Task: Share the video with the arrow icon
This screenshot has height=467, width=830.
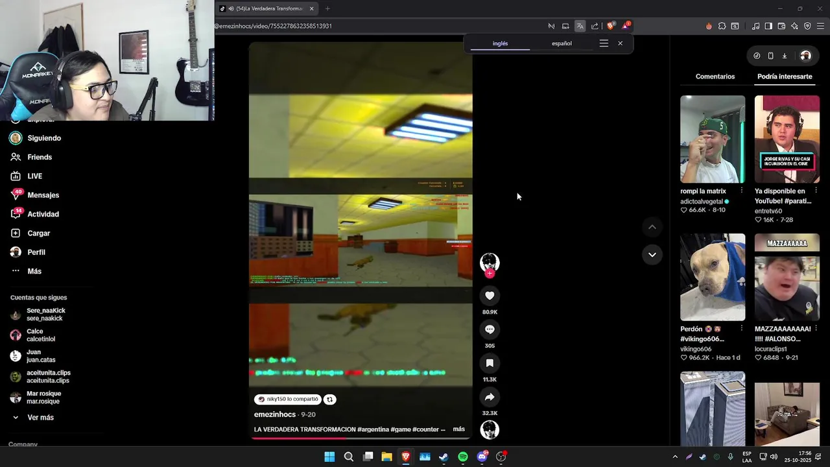Action: 490,397
